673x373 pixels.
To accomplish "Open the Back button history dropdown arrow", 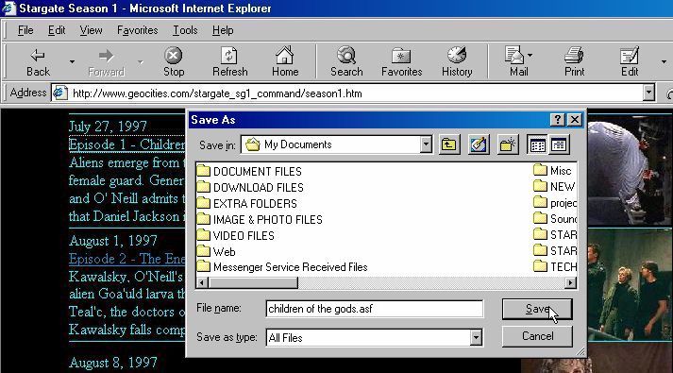I will point(72,62).
